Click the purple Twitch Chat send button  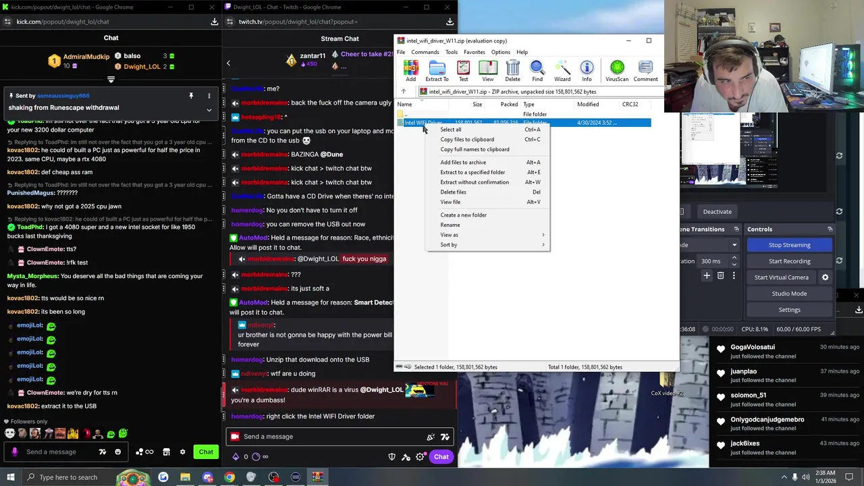coord(441,457)
